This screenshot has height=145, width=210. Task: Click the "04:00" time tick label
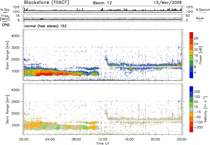(50, 140)
